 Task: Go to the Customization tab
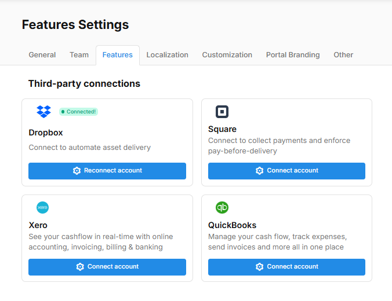(227, 55)
